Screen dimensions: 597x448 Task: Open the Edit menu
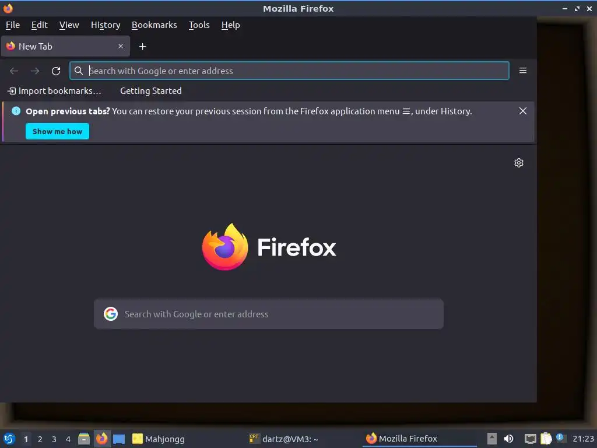pos(39,25)
